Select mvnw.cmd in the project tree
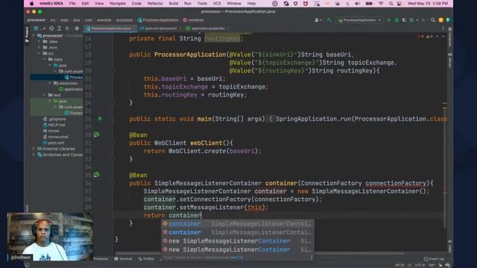Screen dimensions: 477x268 point(56,137)
